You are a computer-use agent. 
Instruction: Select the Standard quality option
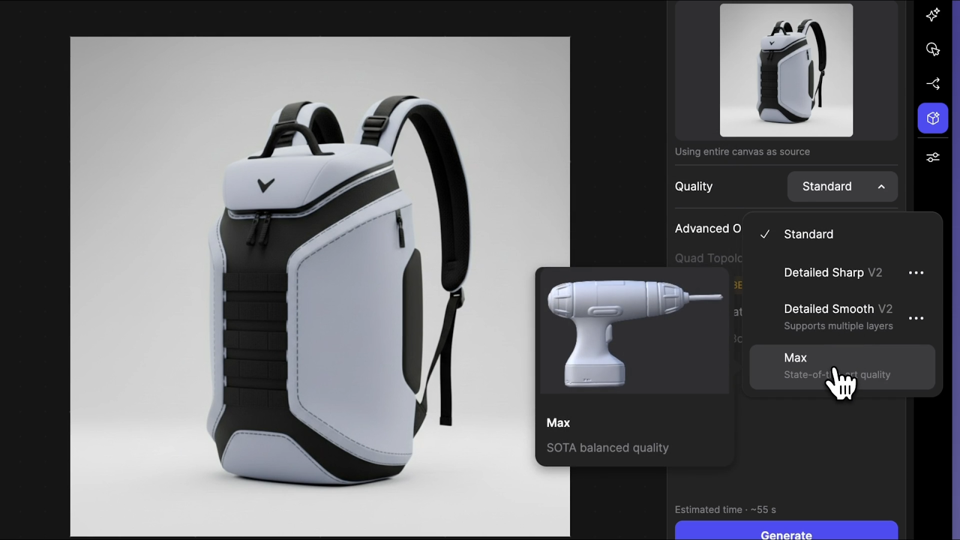pyautogui.click(x=809, y=235)
